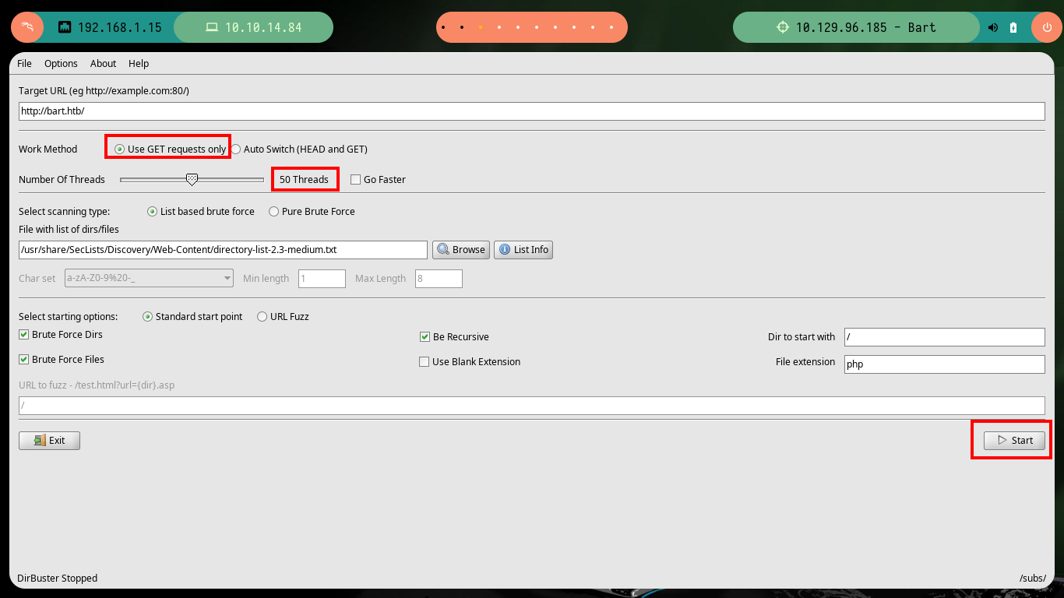Select Use GET requests only
This screenshot has width=1064, height=598.
pyautogui.click(x=171, y=149)
